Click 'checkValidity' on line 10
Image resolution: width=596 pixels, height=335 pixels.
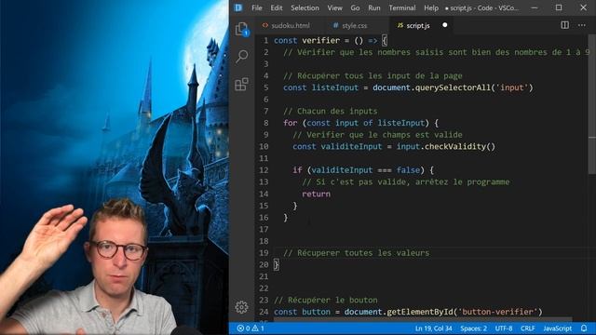(455, 146)
